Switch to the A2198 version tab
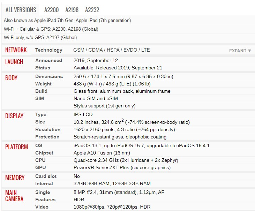This screenshot has width=255, height=211. [x=72, y=10]
